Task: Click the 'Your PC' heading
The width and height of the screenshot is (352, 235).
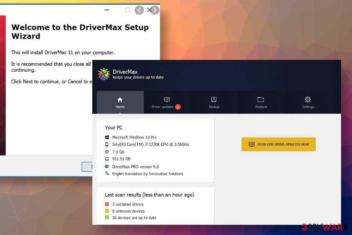Action: click(x=113, y=128)
